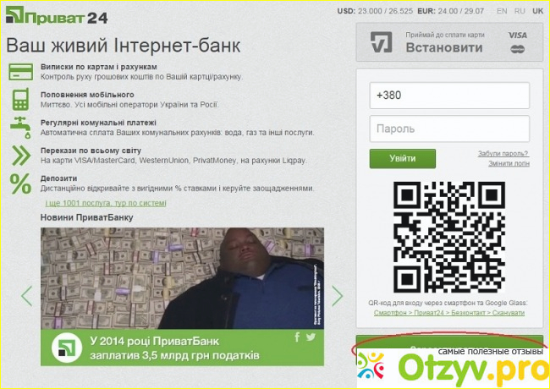Click the mobile phone top-up icon
This screenshot has width=550, height=389.
20,100
